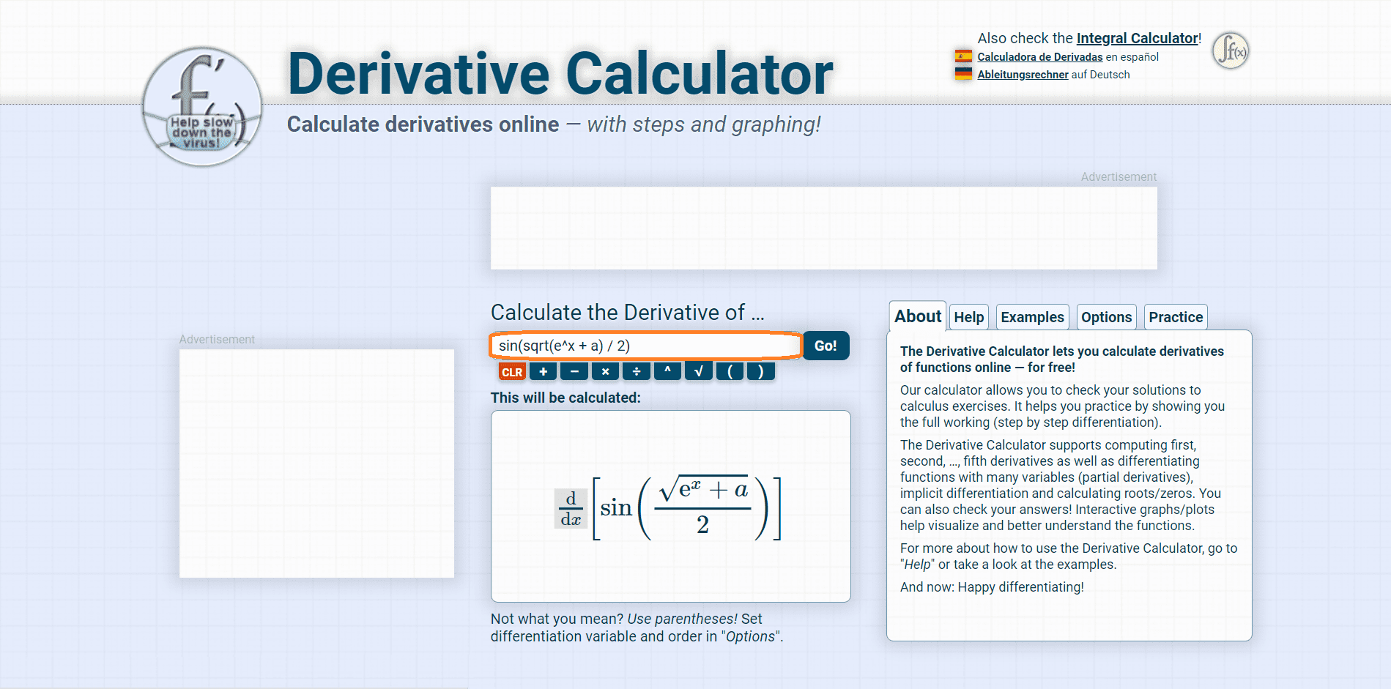
Task: Click the Derivative Calculator title heading
Action: coord(560,74)
